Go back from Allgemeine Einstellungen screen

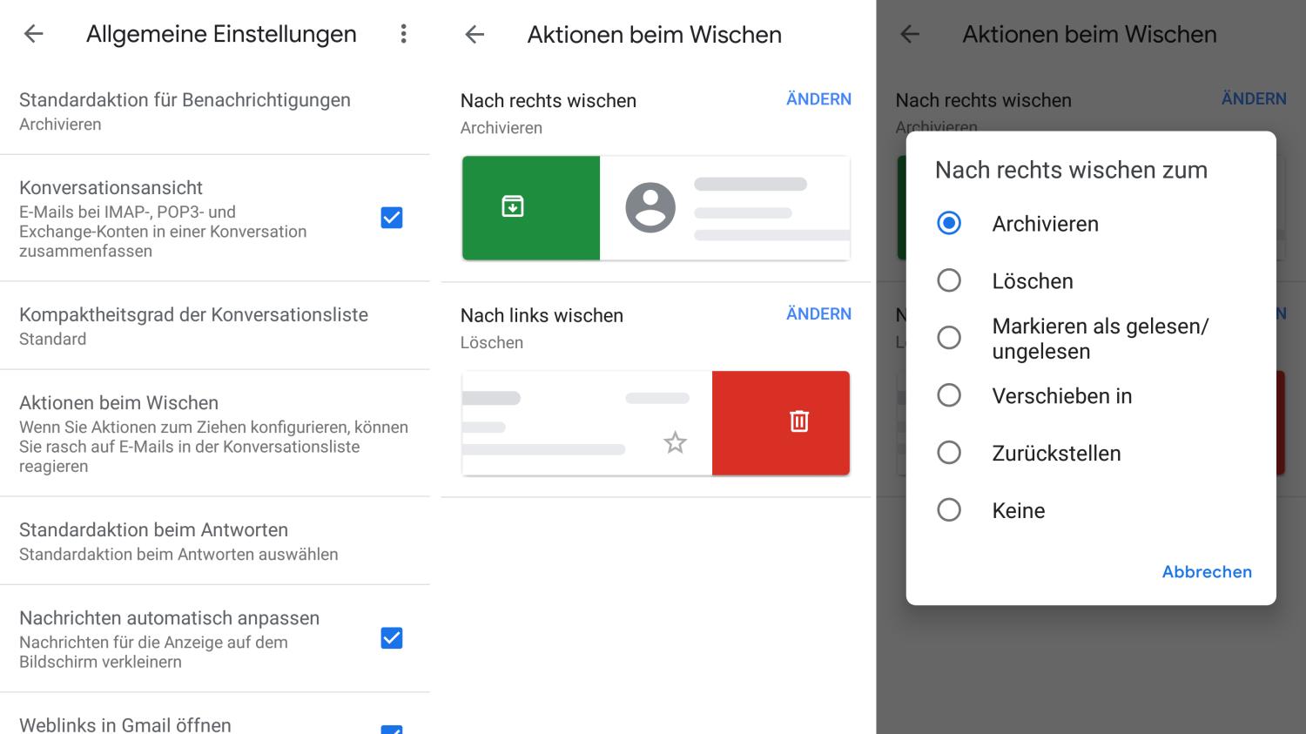pyautogui.click(x=33, y=34)
